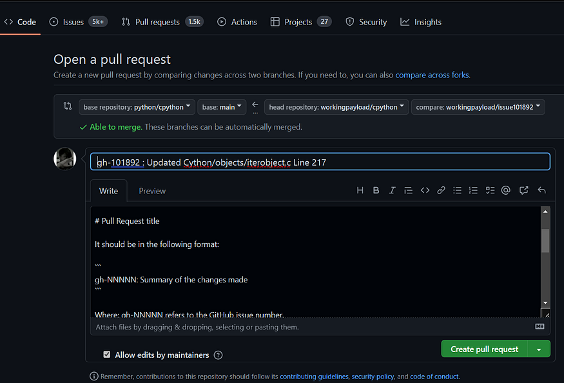Insert a task list
The image size is (564, 383).
(490, 190)
